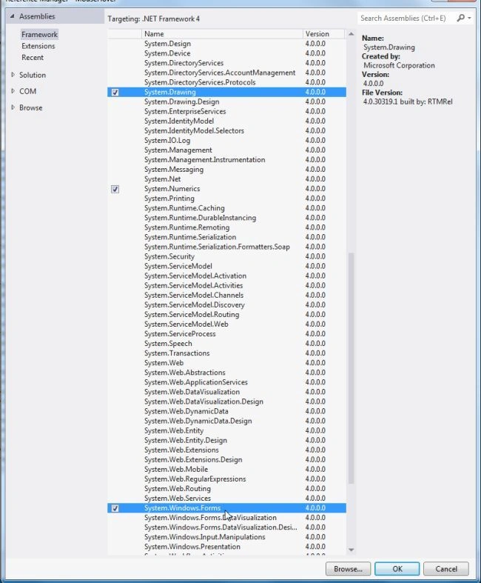
Task: Select System.Web.Entity.Design row
Action: coord(226,440)
